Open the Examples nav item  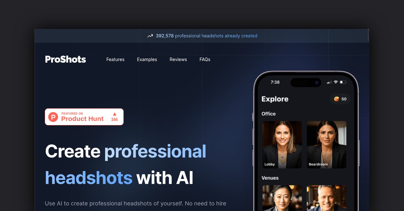pos(147,59)
